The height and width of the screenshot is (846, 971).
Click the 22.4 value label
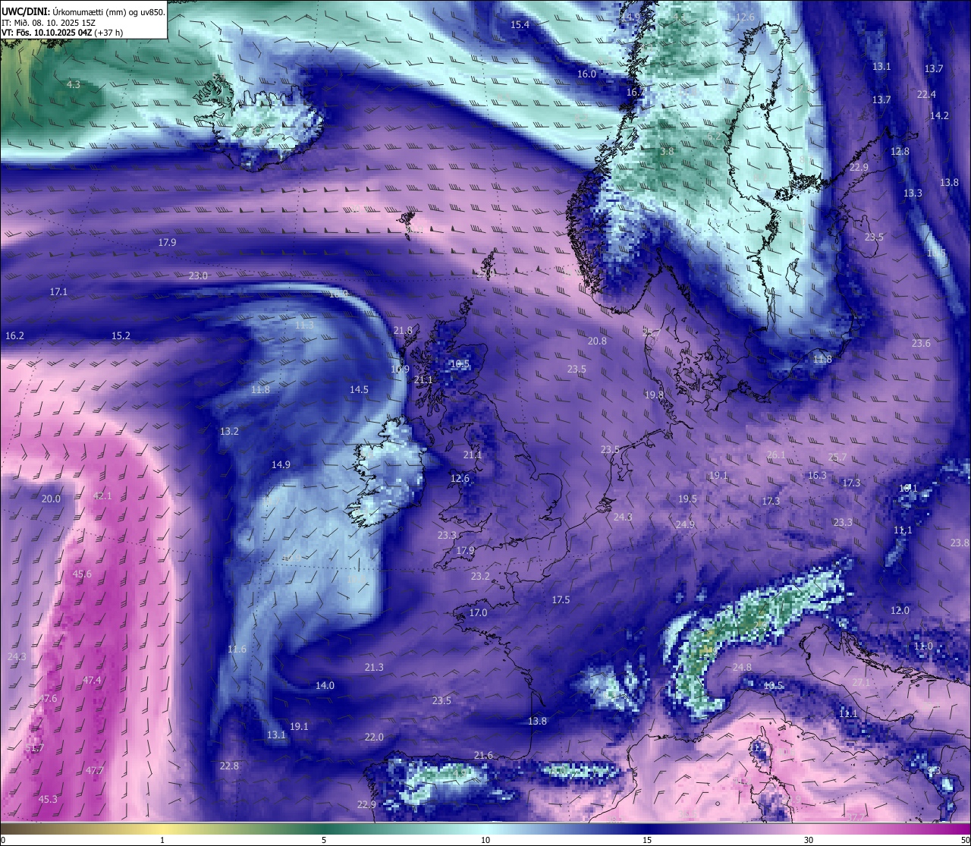tap(926, 94)
